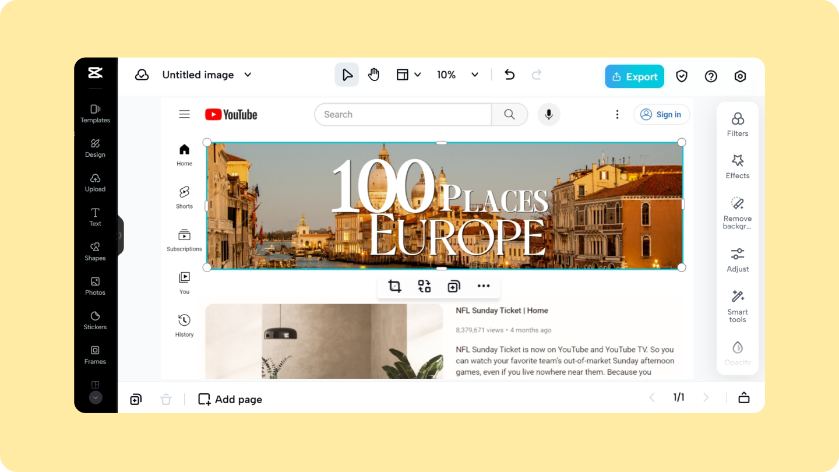Click the Export button

pos(634,76)
